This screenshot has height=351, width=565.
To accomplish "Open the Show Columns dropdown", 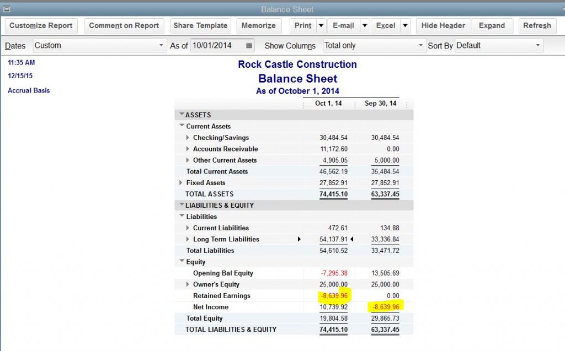I will click(x=421, y=46).
